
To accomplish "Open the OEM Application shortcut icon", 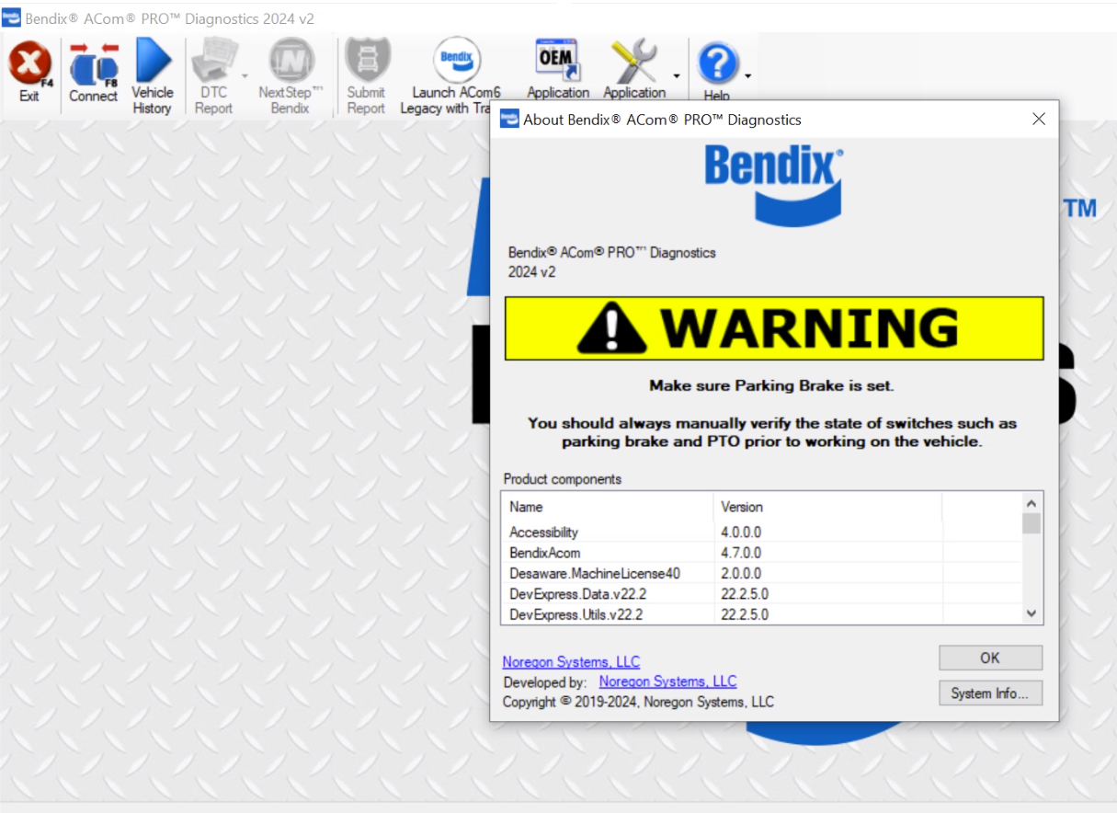I will click(x=557, y=62).
